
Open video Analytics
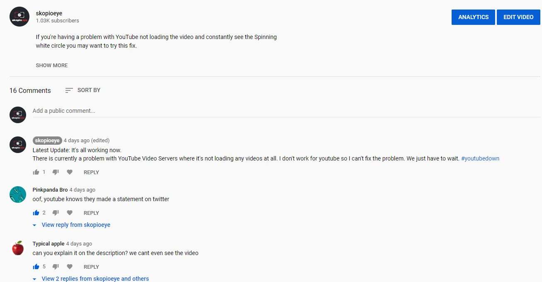[473, 17]
